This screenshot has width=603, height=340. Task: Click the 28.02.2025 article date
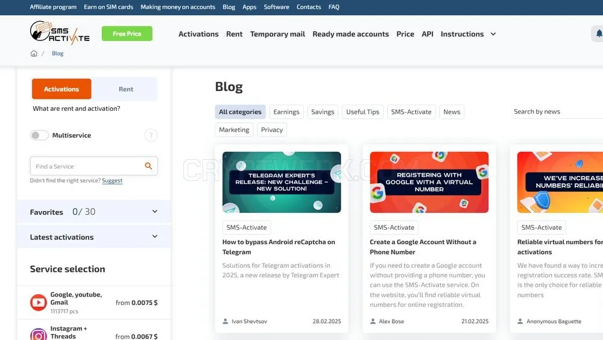(326, 321)
